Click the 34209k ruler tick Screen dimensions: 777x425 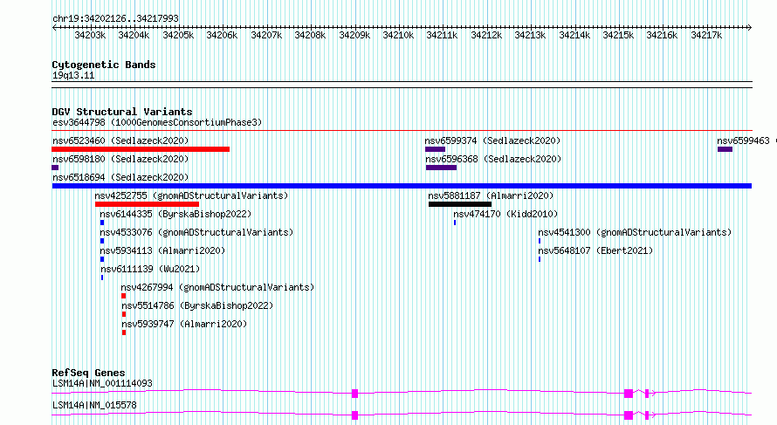tap(354, 35)
